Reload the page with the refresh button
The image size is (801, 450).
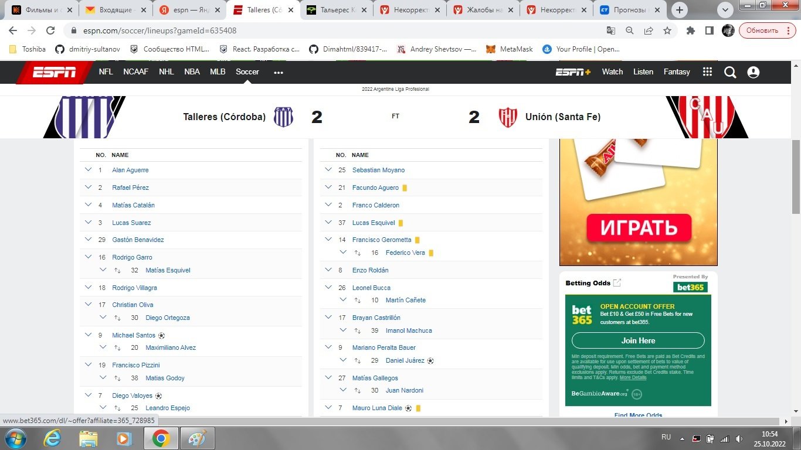click(x=50, y=30)
